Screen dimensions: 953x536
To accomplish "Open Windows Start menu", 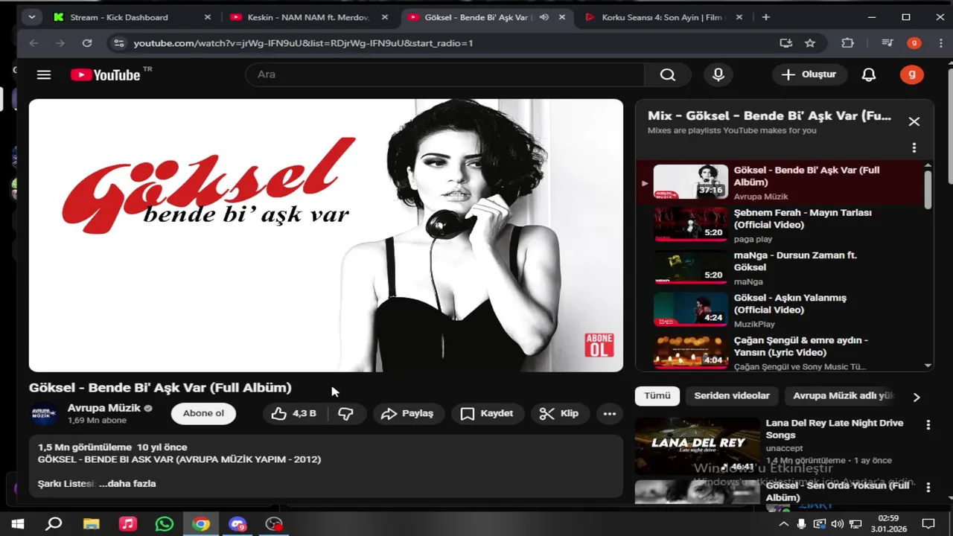I will tap(18, 524).
